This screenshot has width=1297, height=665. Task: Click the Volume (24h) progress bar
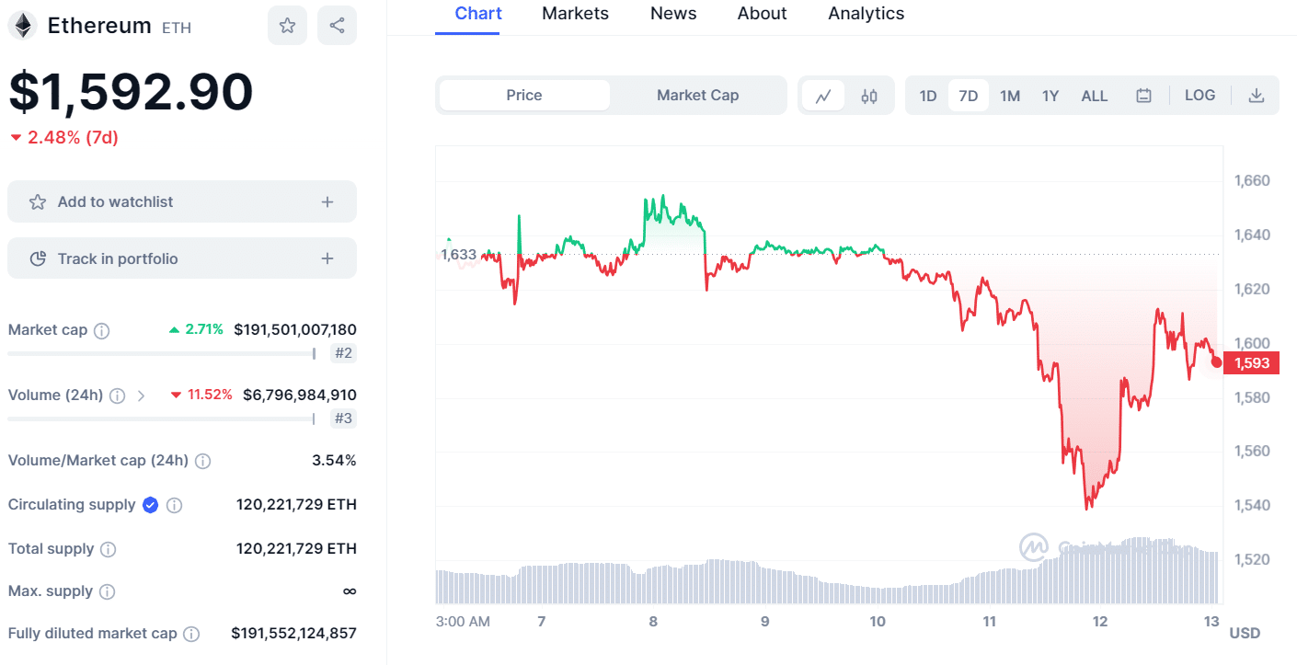click(162, 418)
